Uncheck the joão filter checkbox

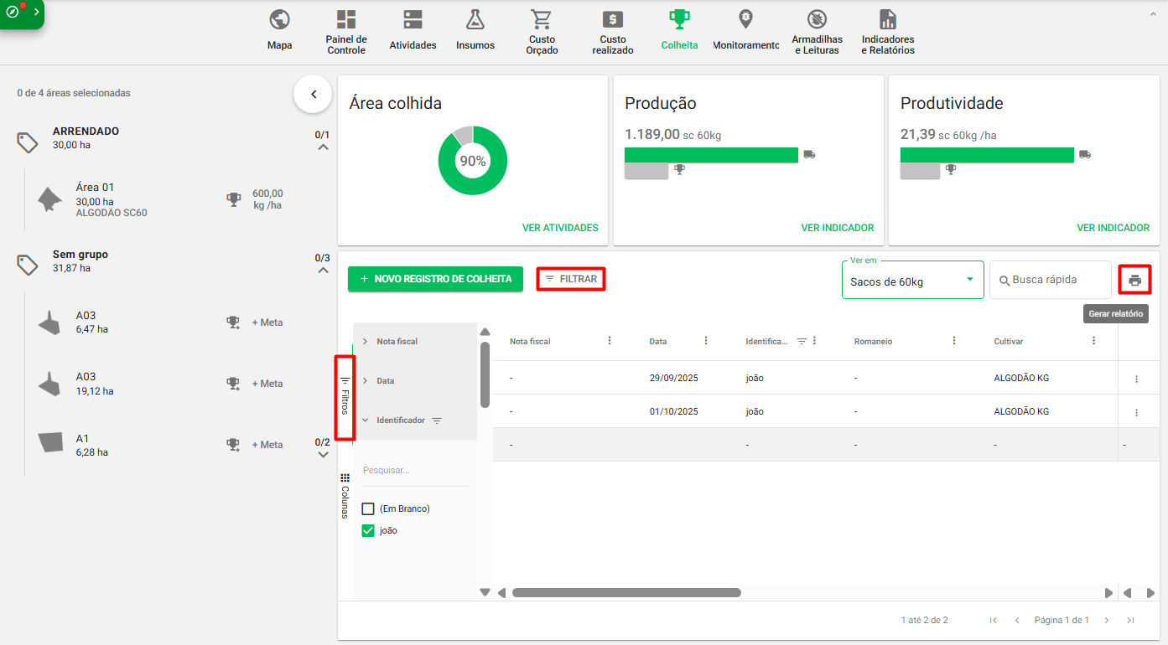(x=368, y=530)
